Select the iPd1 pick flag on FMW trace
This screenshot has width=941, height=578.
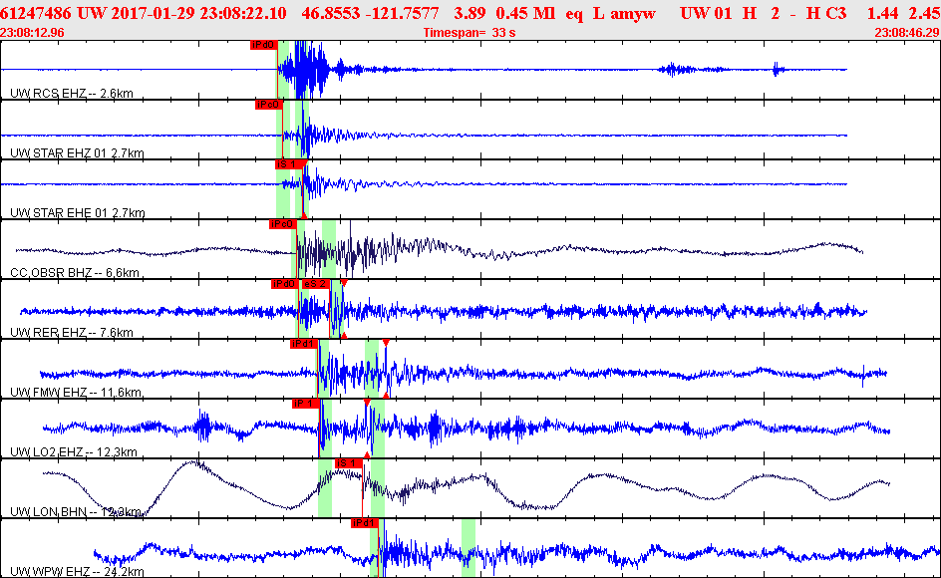(x=303, y=344)
